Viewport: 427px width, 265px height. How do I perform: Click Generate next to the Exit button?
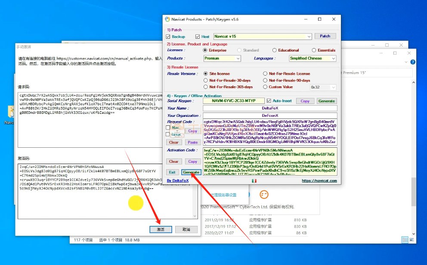pos(191,172)
